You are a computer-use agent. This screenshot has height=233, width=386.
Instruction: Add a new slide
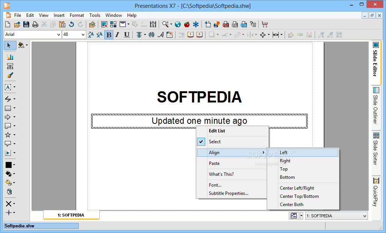click(104, 24)
